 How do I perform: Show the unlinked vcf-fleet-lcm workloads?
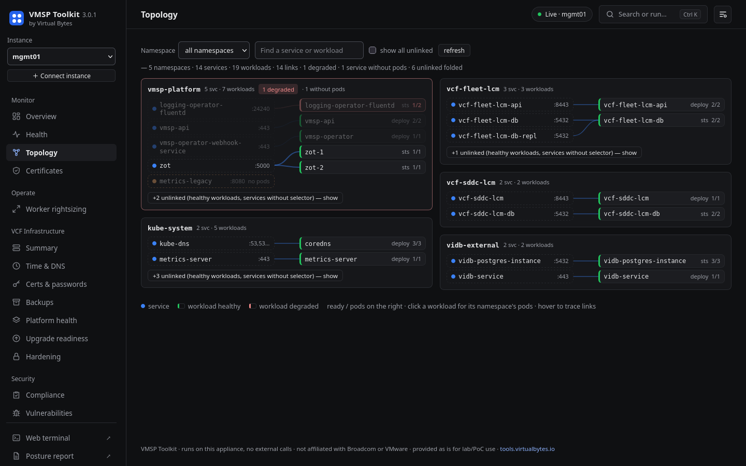pyautogui.click(x=544, y=153)
